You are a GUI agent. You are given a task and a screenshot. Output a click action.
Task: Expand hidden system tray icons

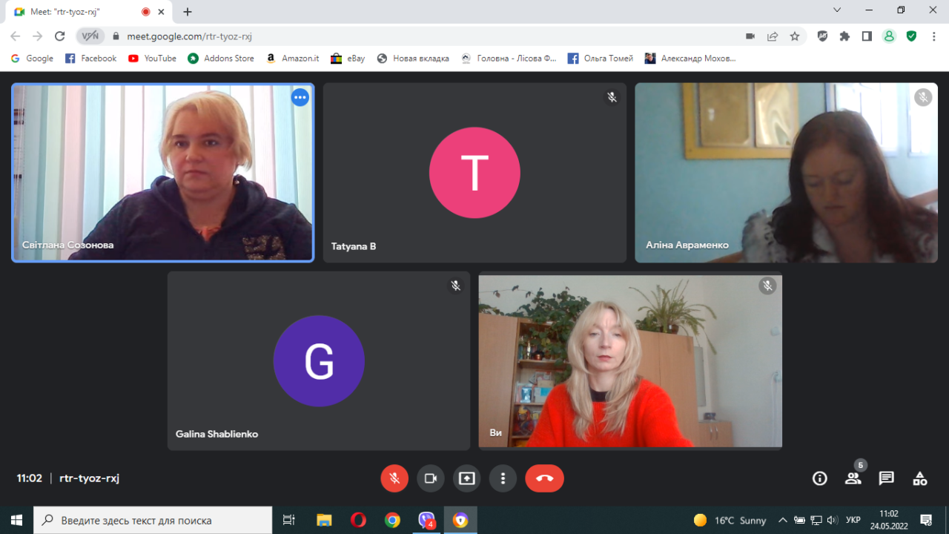[782, 520]
